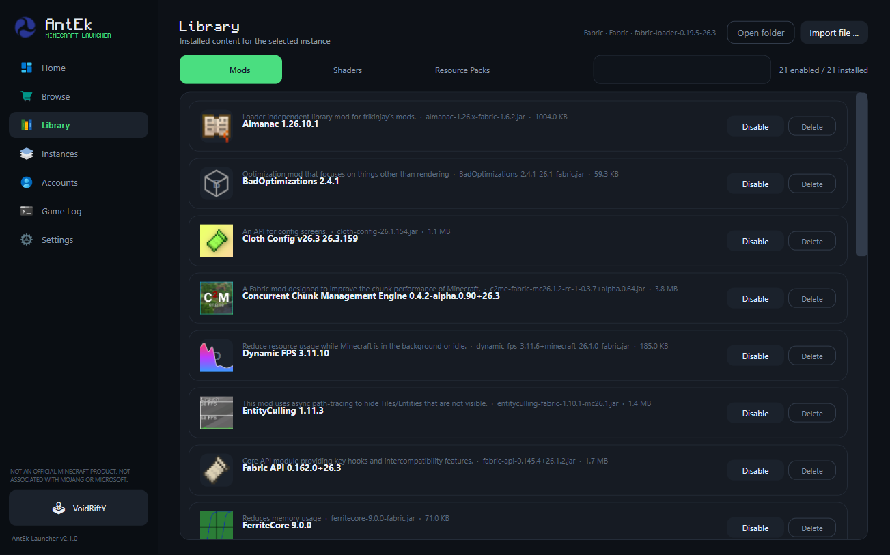Viewport: 890px width, 555px height.
Task: Click the BadOptimizations 2.4.1 title
Action: (x=291, y=182)
